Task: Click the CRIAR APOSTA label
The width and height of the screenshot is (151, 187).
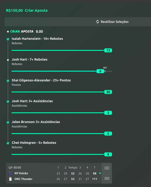Action: (22, 31)
